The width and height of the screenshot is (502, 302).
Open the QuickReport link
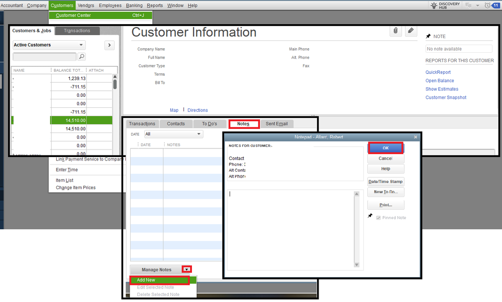click(x=438, y=72)
